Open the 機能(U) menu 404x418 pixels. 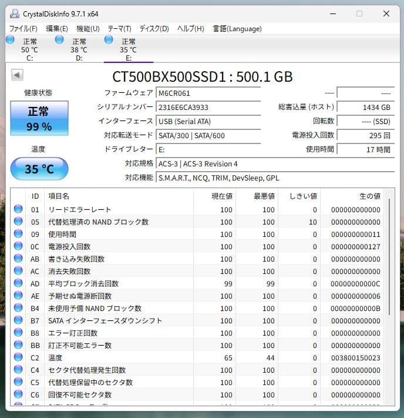tap(87, 29)
